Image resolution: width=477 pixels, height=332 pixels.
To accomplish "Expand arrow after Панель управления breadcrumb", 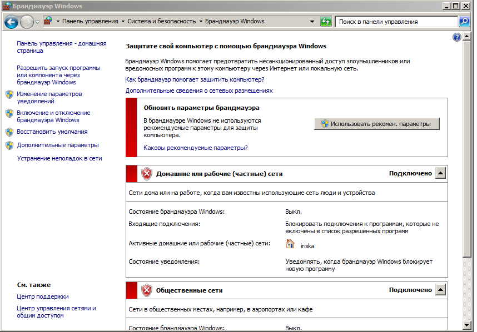I will (x=123, y=21).
